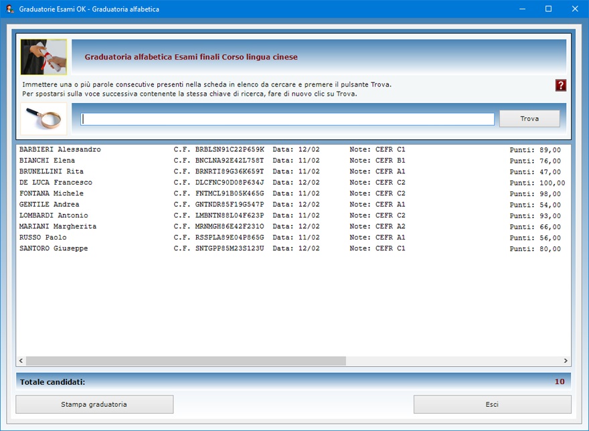Click the Trova button
589x431 pixels.
coord(529,118)
